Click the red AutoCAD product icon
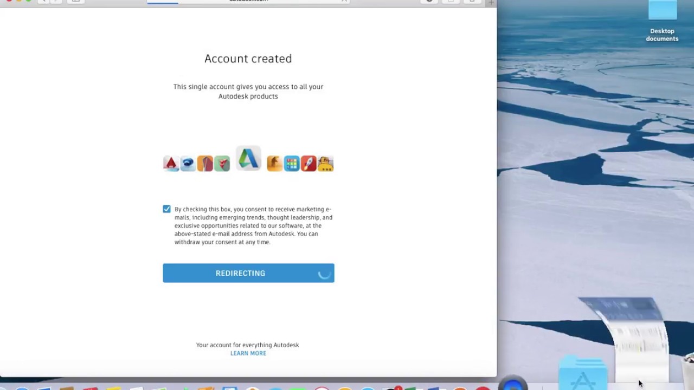 [171, 163]
